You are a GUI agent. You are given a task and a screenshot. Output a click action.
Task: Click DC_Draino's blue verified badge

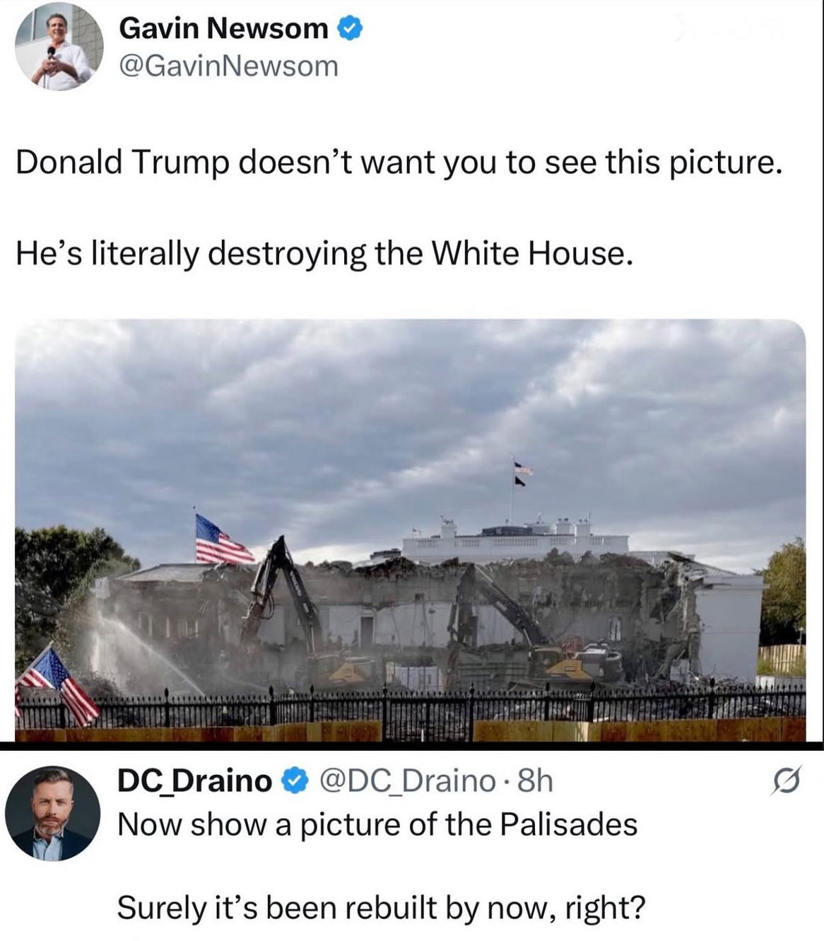(294, 781)
